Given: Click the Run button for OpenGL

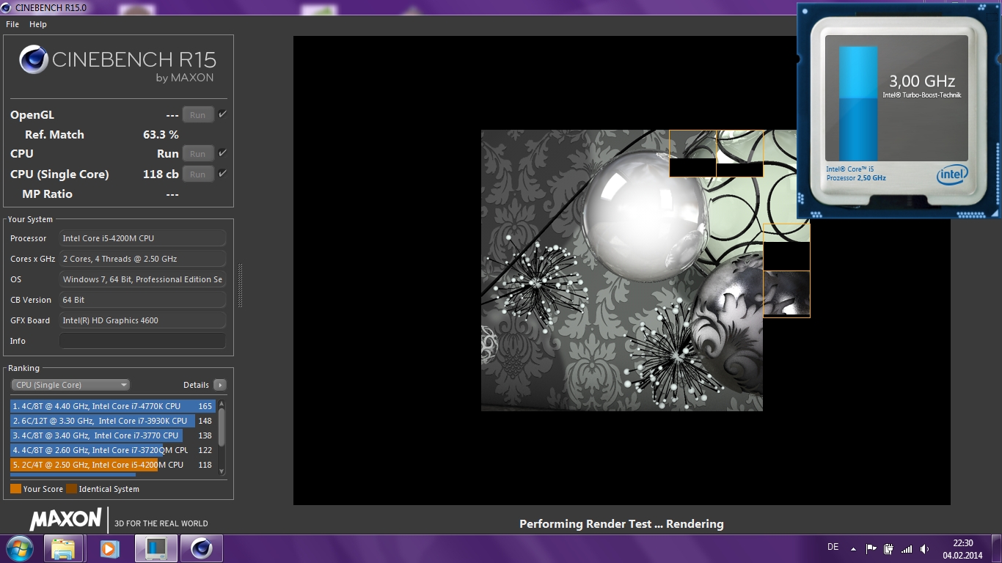Looking at the screenshot, I should [198, 114].
